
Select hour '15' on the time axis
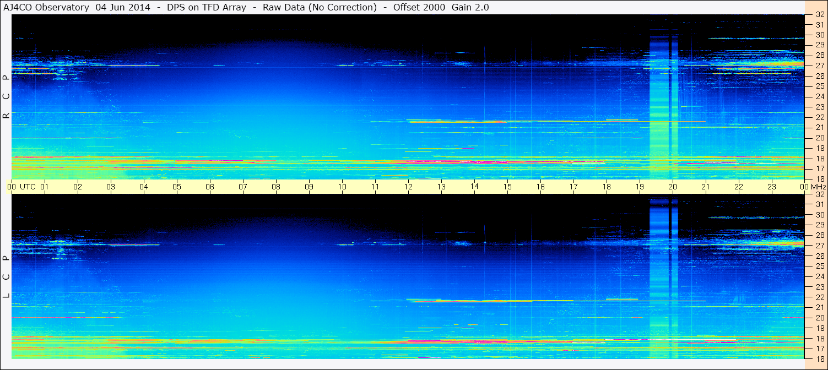[x=507, y=187]
